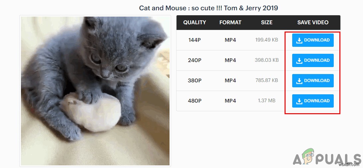363x168 pixels.
Task: Download the 380P MP4 video
Action: click(x=313, y=81)
